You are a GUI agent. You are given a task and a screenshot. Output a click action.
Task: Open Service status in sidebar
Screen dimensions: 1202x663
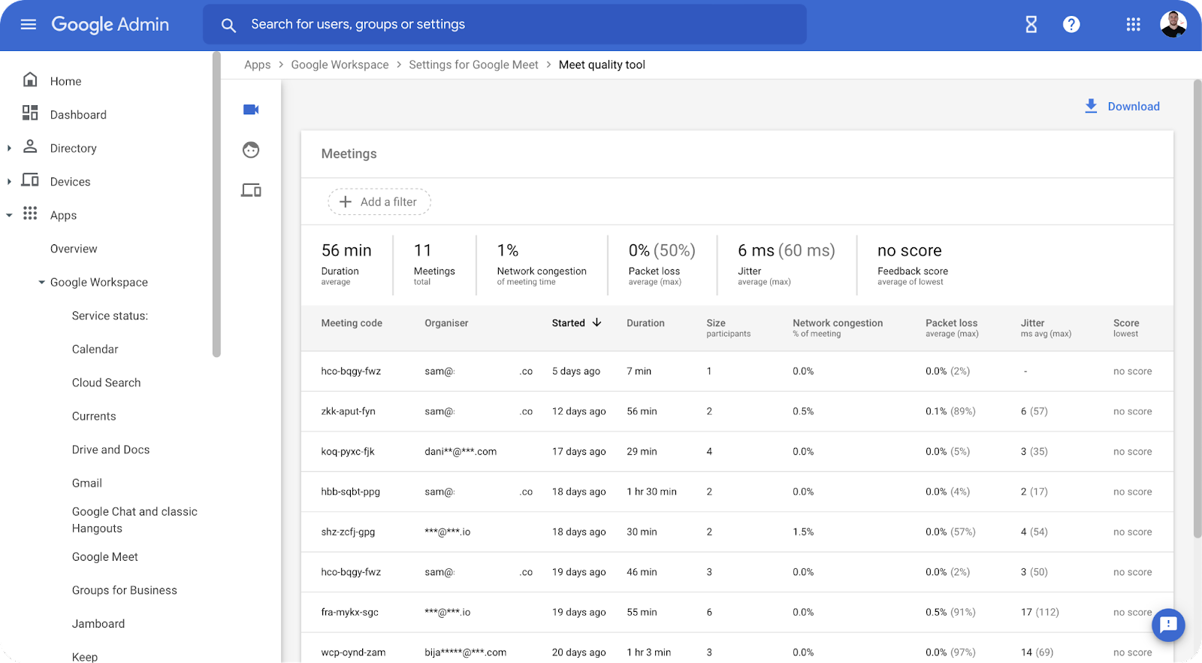click(x=110, y=316)
